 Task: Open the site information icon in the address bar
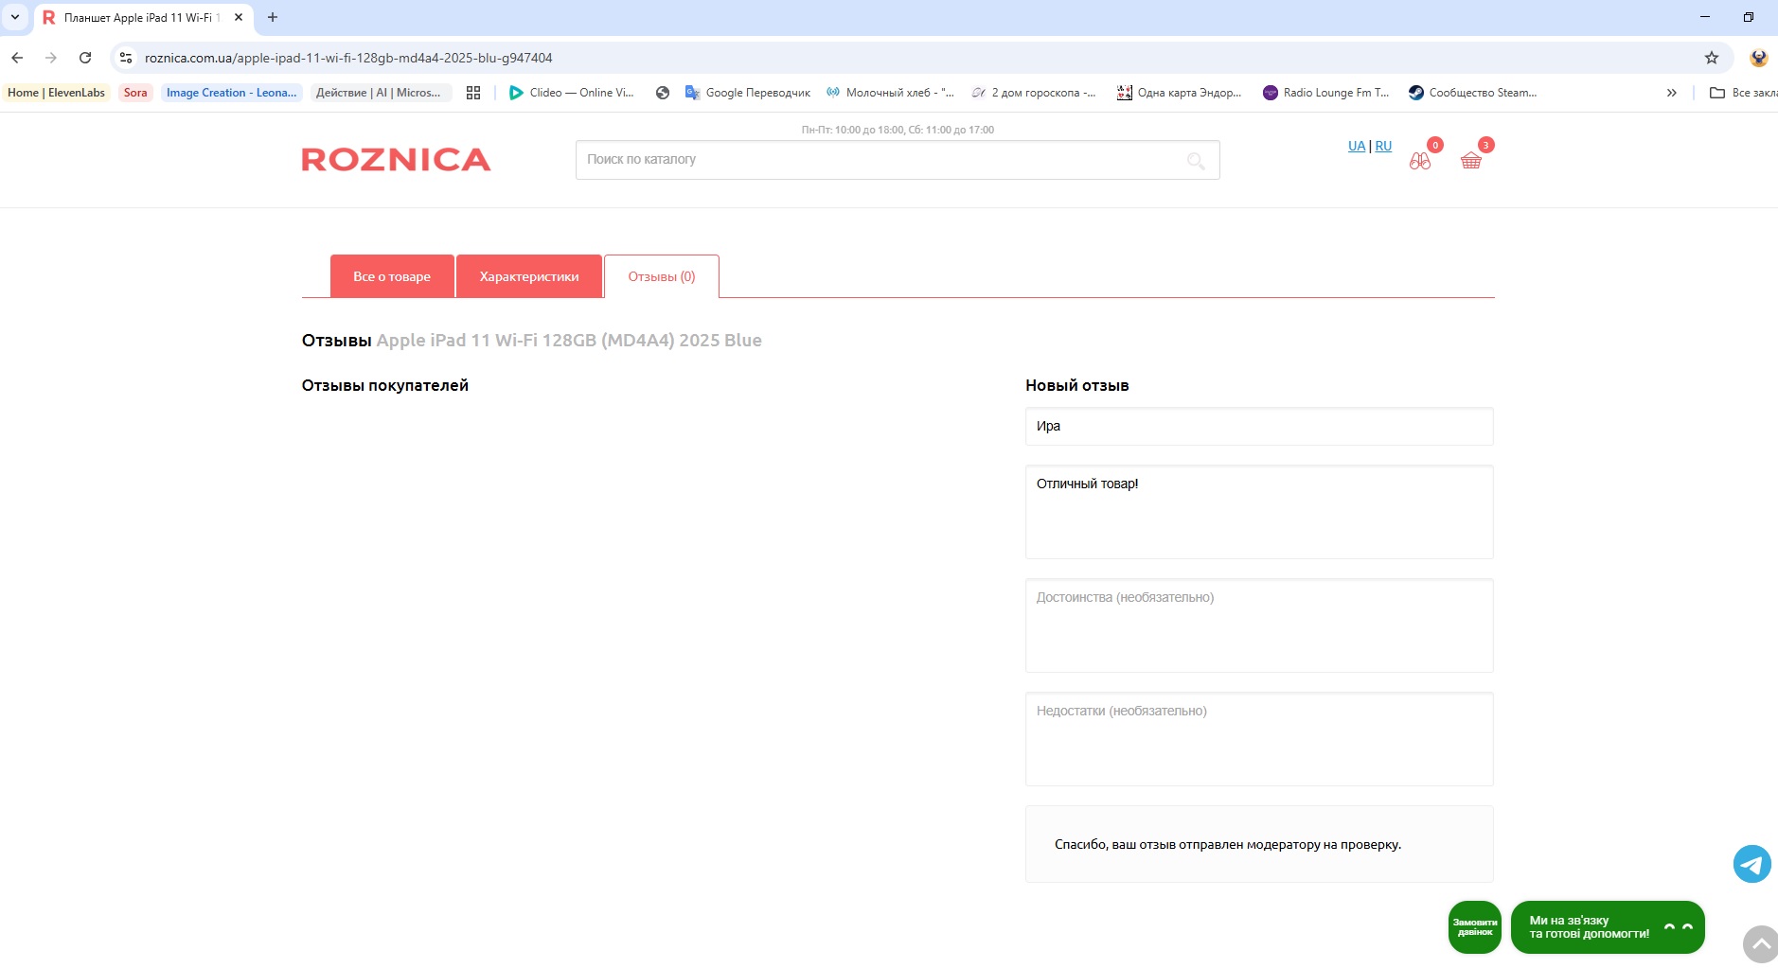126,58
